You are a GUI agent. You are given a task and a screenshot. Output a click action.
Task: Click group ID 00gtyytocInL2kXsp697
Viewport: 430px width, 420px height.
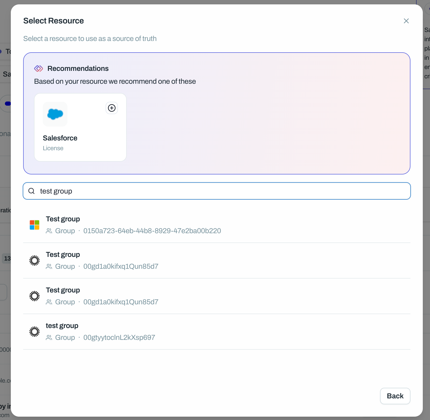[x=119, y=338]
